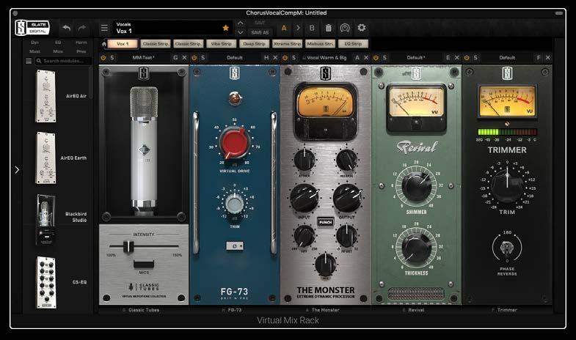Switch to the Mixbuss Strip tab

(x=320, y=44)
